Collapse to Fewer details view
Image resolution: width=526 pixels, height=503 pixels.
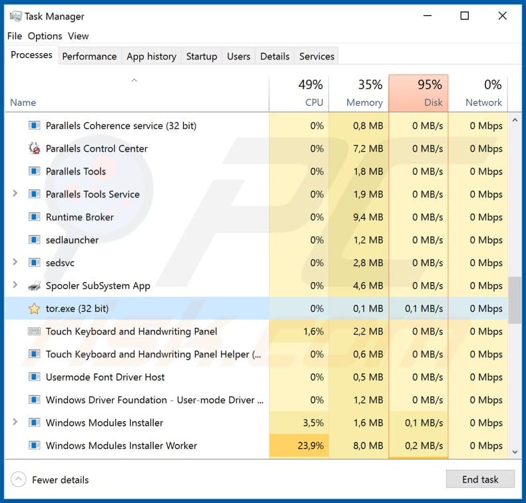tap(50, 480)
